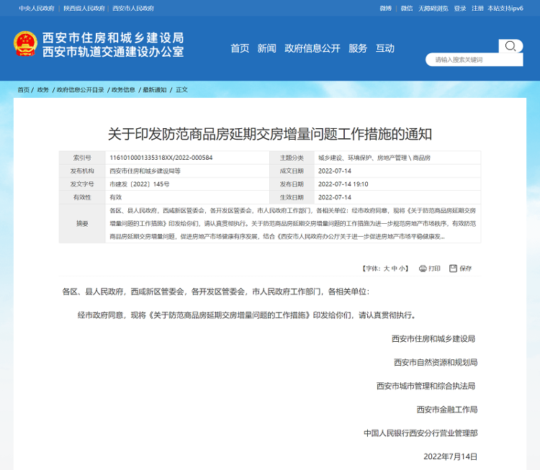The height and width of the screenshot is (470, 540).
Task: Open the 微信 link in top bar
Action: (x=406, y=8)
